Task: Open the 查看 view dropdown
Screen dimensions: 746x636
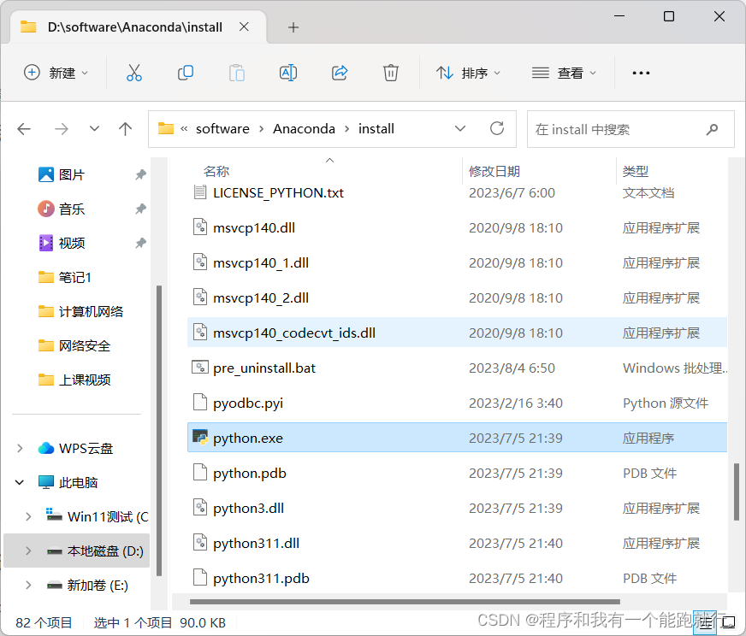Action: coord(565,73)
